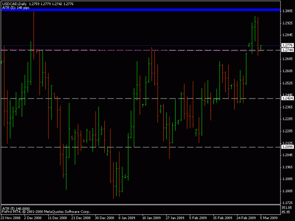Click the 27 Jan 2009 date label

coord(175,218)
